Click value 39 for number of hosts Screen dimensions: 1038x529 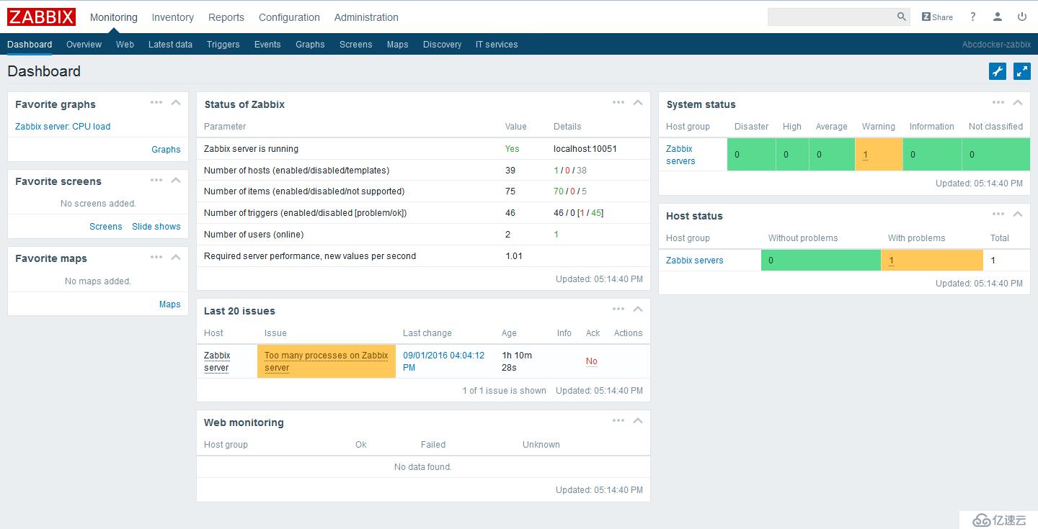(510, 171)
